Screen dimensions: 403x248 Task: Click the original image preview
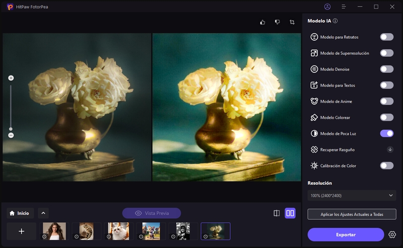coord(77,107)
